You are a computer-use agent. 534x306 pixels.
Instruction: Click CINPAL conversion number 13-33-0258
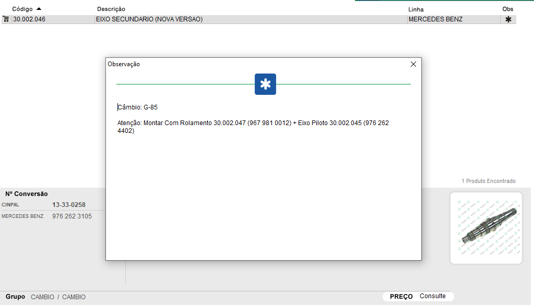(x=68, y=205)
